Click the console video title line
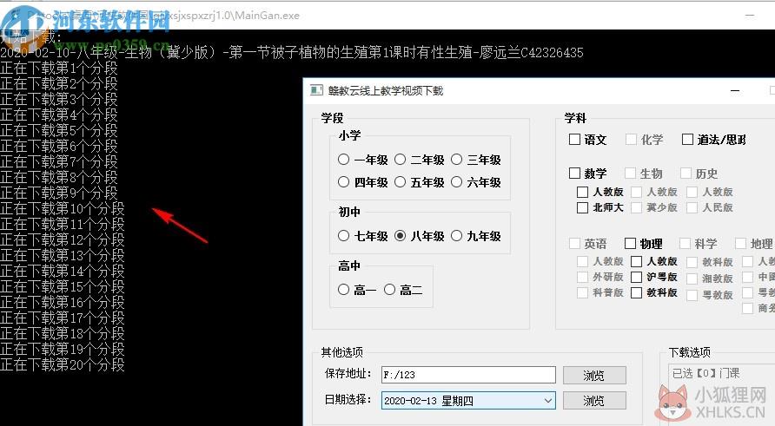The image size is (775, 426). (292, 52)
